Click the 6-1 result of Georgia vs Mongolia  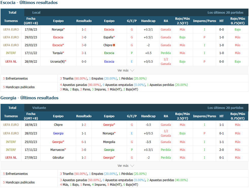coord(84,142)
